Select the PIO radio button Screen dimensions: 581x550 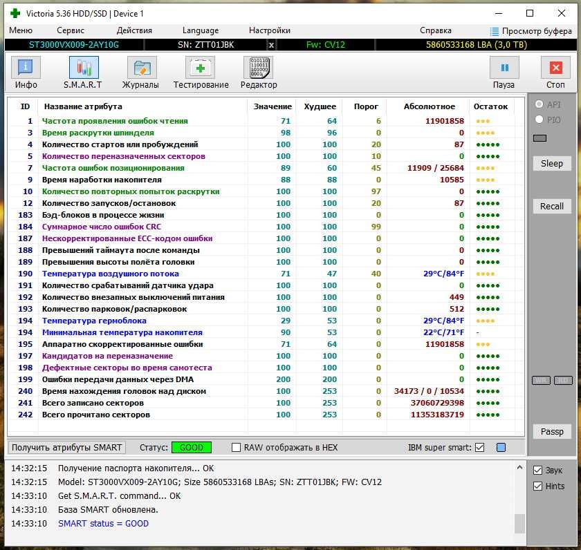tap(539, 119)
